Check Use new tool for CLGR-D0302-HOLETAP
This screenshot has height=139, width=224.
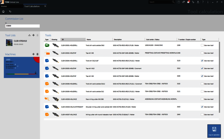202,53
